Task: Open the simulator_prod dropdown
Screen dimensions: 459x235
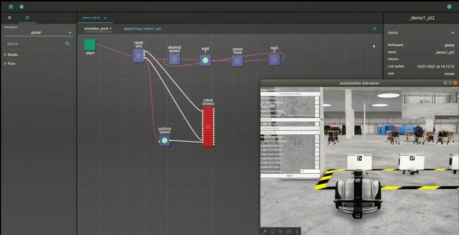Action: pos(98,29)
